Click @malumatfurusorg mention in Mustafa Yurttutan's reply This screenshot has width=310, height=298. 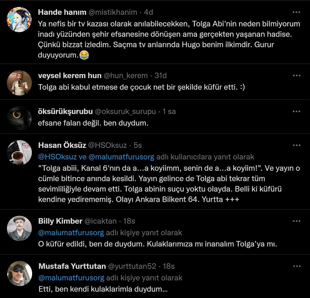point(71,278)
